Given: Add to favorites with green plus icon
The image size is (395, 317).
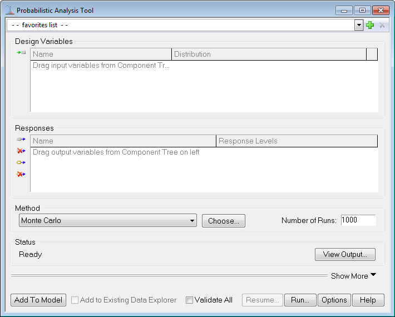Looking at the screenshot, I should pyautogui.click(x=370, y=25).
